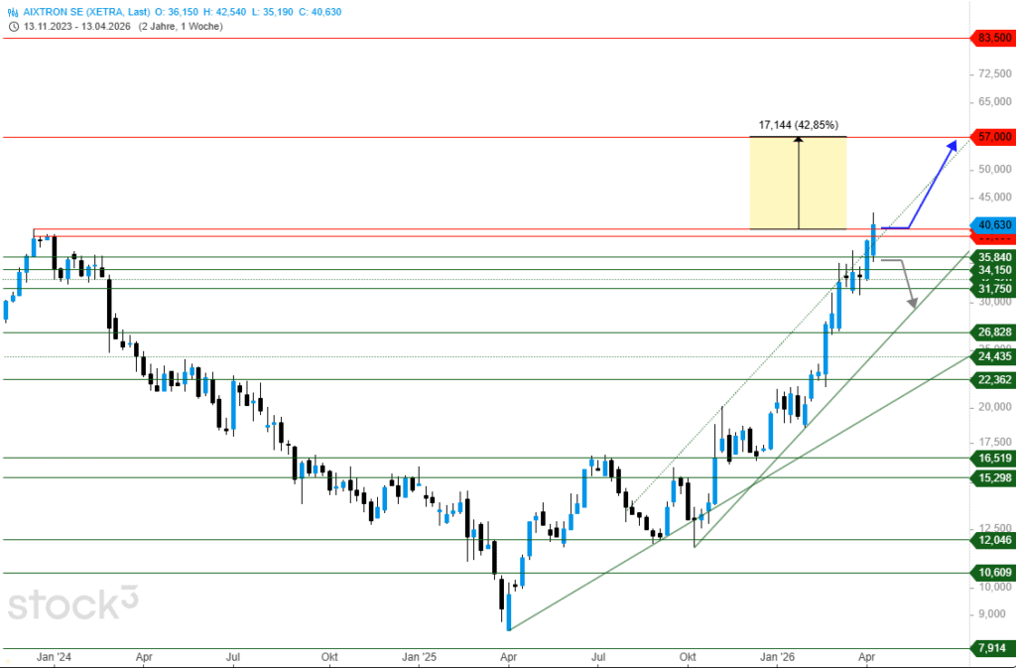The image size is (1016, 668).
Task: Click the 17,144 (42,85%) measurement label
Action: tap(798, 125)
